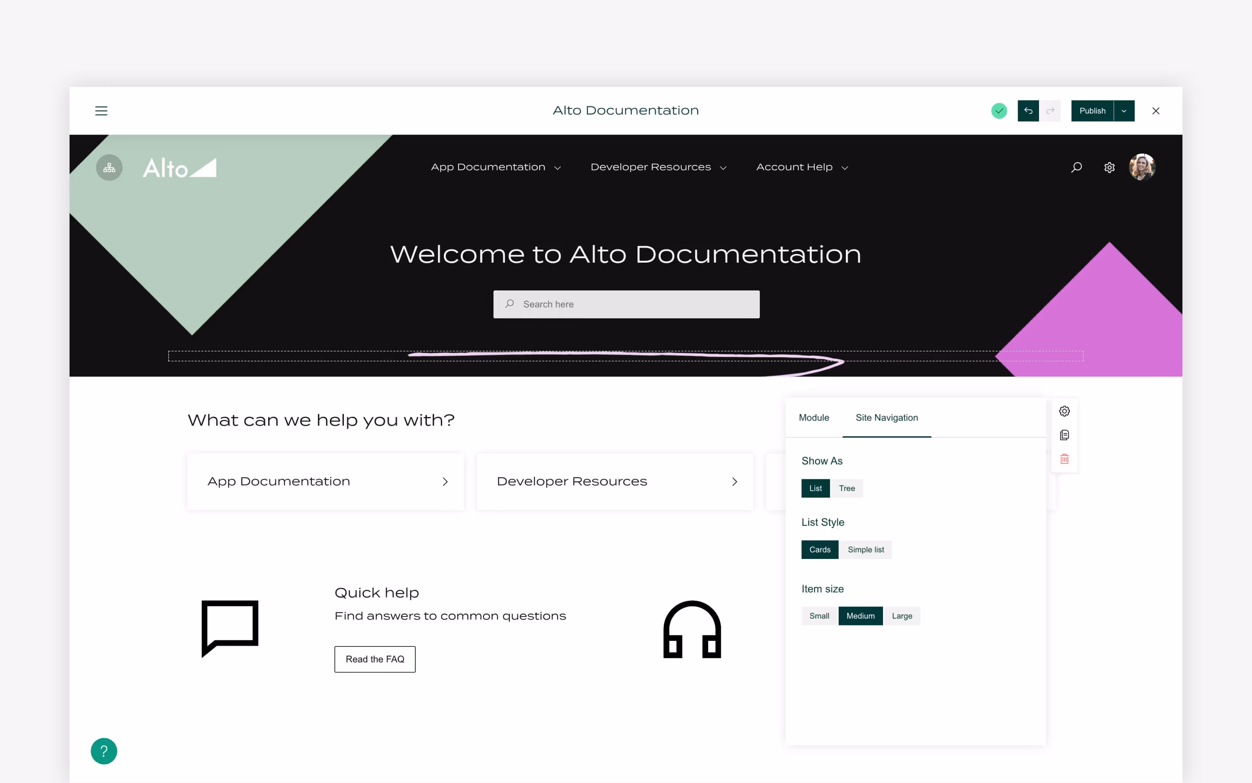Click the green saved status checkmark

tap(999, 111)
